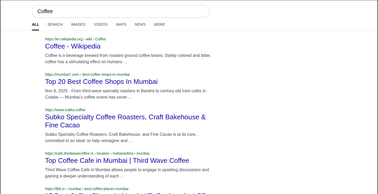The image size is (378, 194).
Task: Click the lbb.in best-coffee-places-mumbai URL
Action: [x=87, y=189]
